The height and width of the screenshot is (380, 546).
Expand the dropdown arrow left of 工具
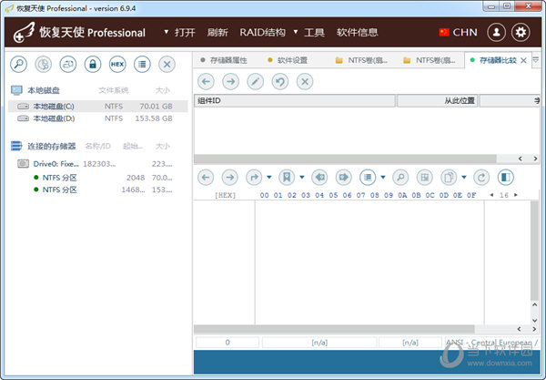[x=296, y=32]
